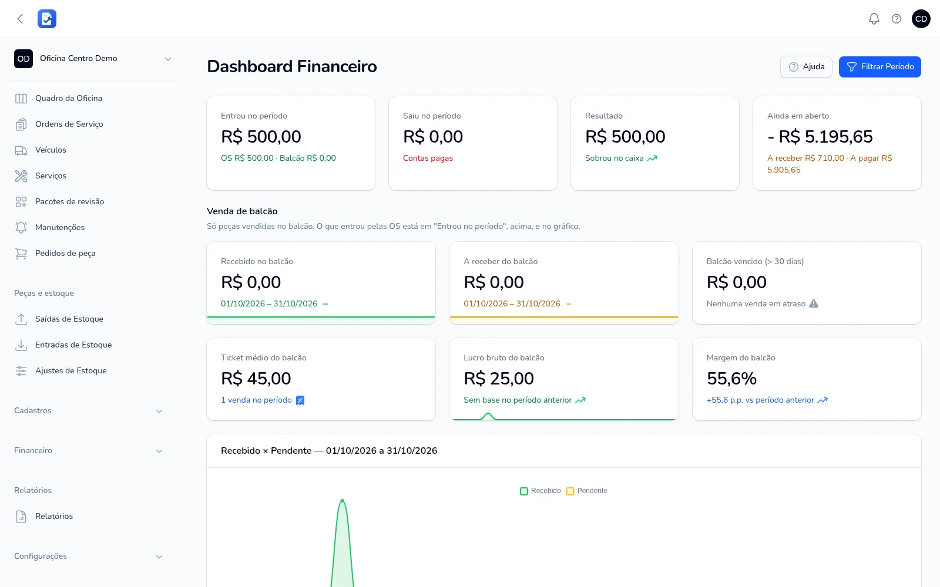
Task: Click the Saídas de Estoque upload icon
Action: [x=21, y=319]
